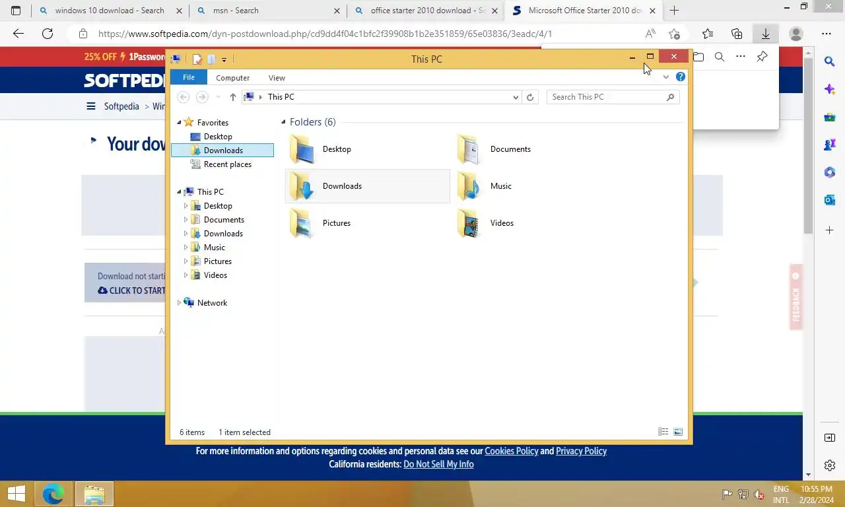Collapse the Favorites tree group

[x=179, y=123]
